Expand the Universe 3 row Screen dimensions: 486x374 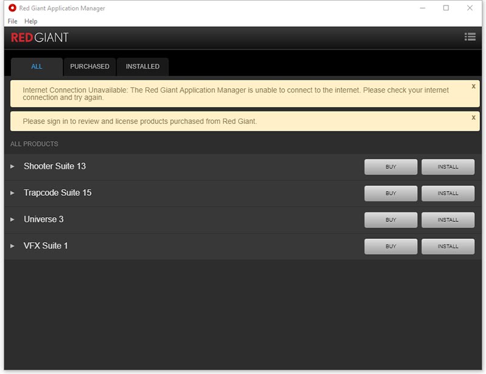coord(12,220)
